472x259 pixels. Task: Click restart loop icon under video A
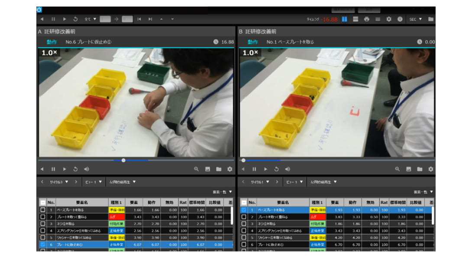(x=75, y=169)
